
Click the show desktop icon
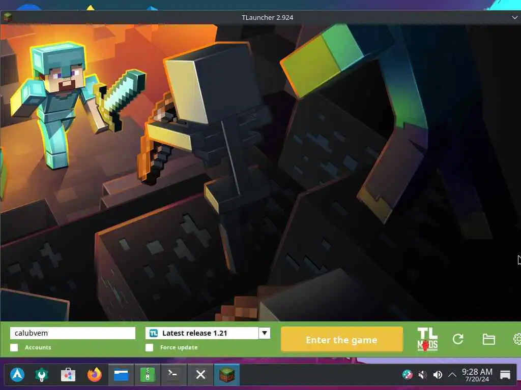coord(505,375)
